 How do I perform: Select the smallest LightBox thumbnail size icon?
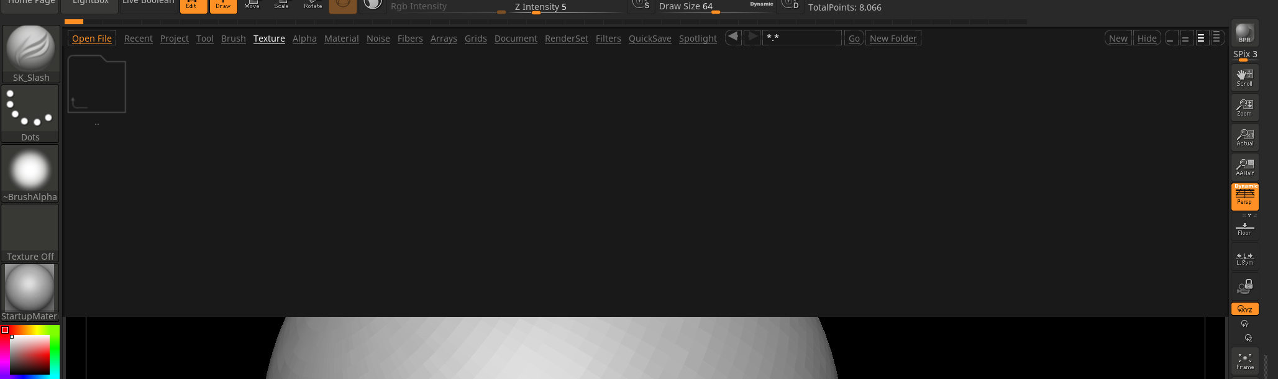[1171, 38]
